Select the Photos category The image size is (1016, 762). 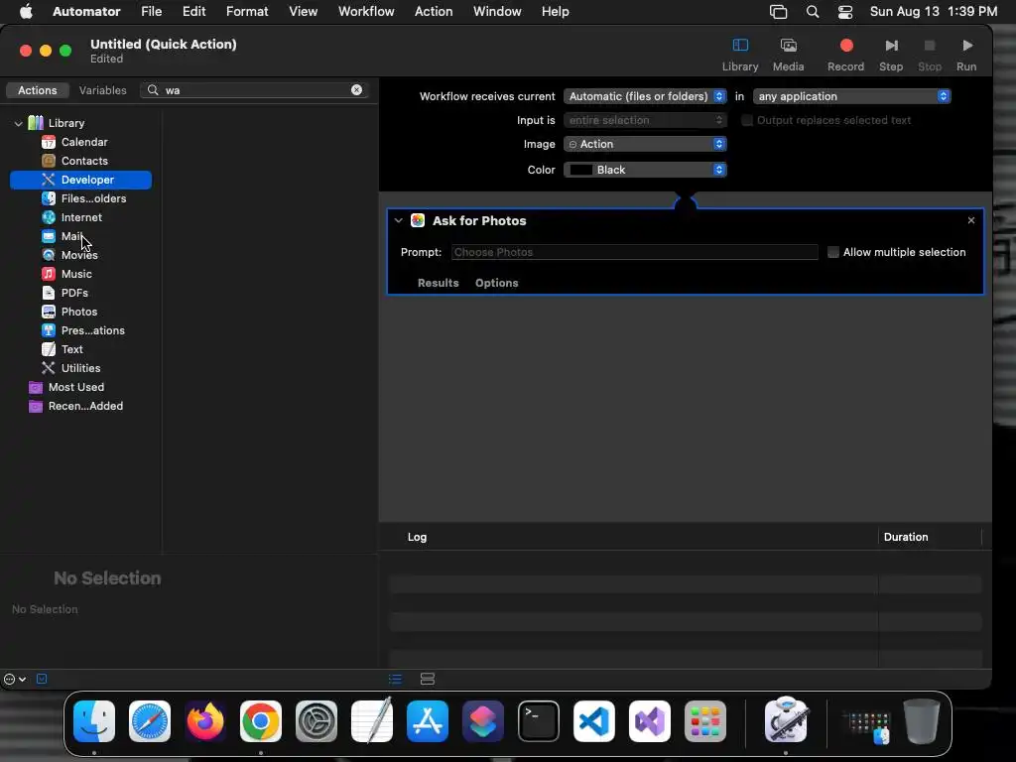[70, 311]
